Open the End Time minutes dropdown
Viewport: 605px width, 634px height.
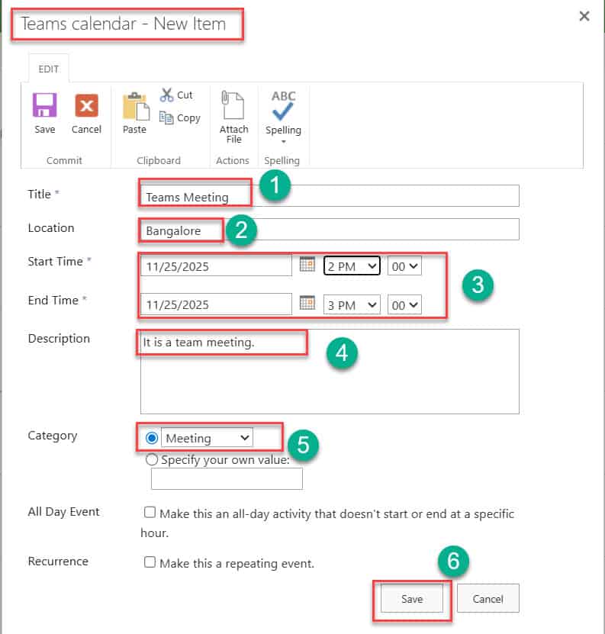coord(404,304)
